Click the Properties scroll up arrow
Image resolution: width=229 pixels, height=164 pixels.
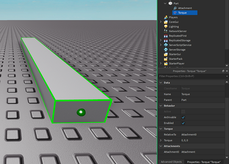click(227, 82)
